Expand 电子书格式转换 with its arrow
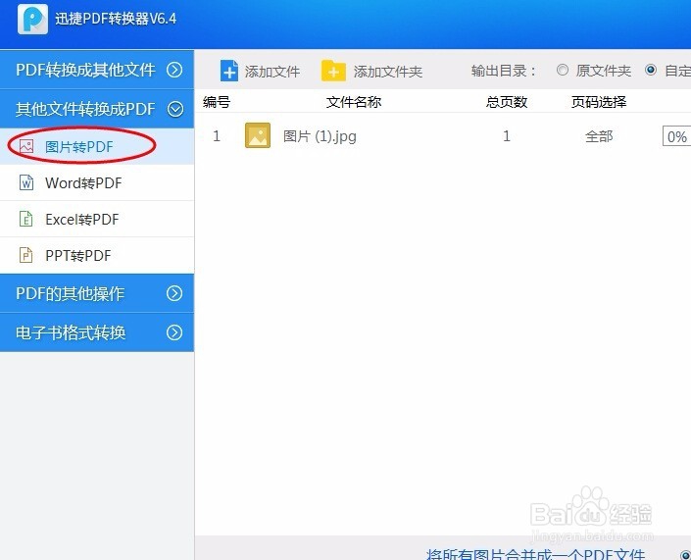Screen dimensions: 691x560 174,332
